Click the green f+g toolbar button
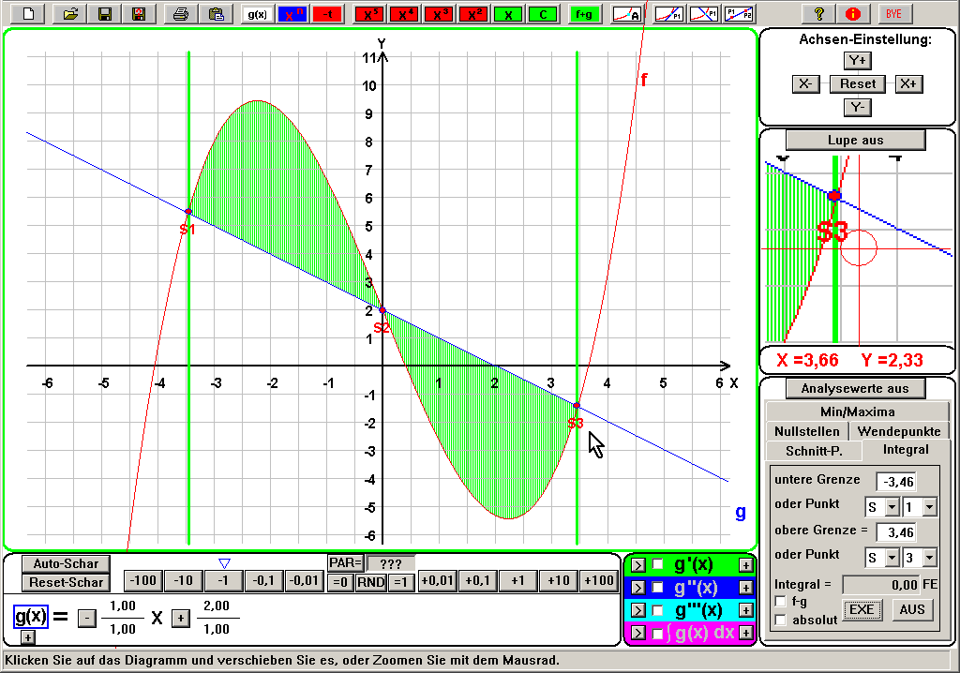 tap(586, 14)
